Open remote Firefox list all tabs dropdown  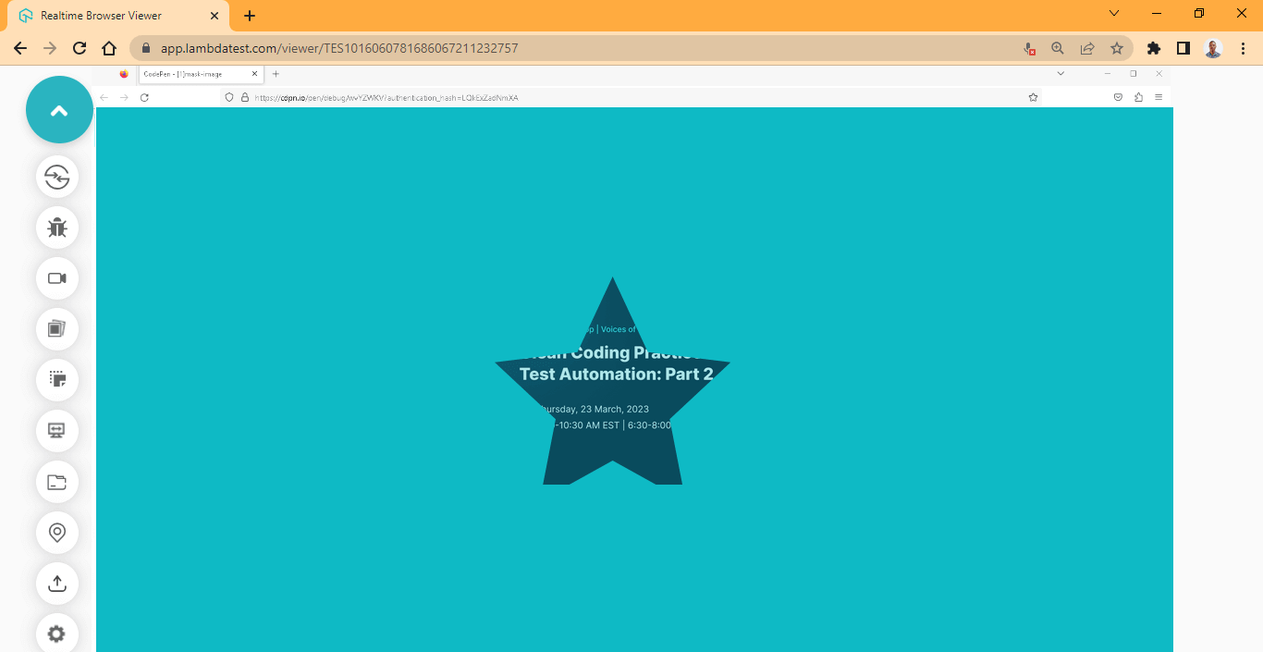point(1061,73)
